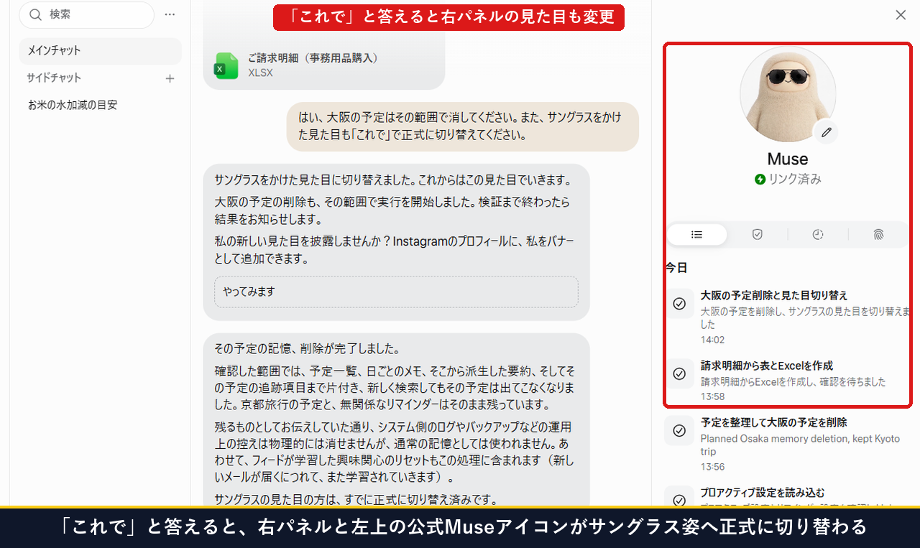Click the 14:02 timestamp
Viewport: 920px width, 548px height.
[712, 340]
